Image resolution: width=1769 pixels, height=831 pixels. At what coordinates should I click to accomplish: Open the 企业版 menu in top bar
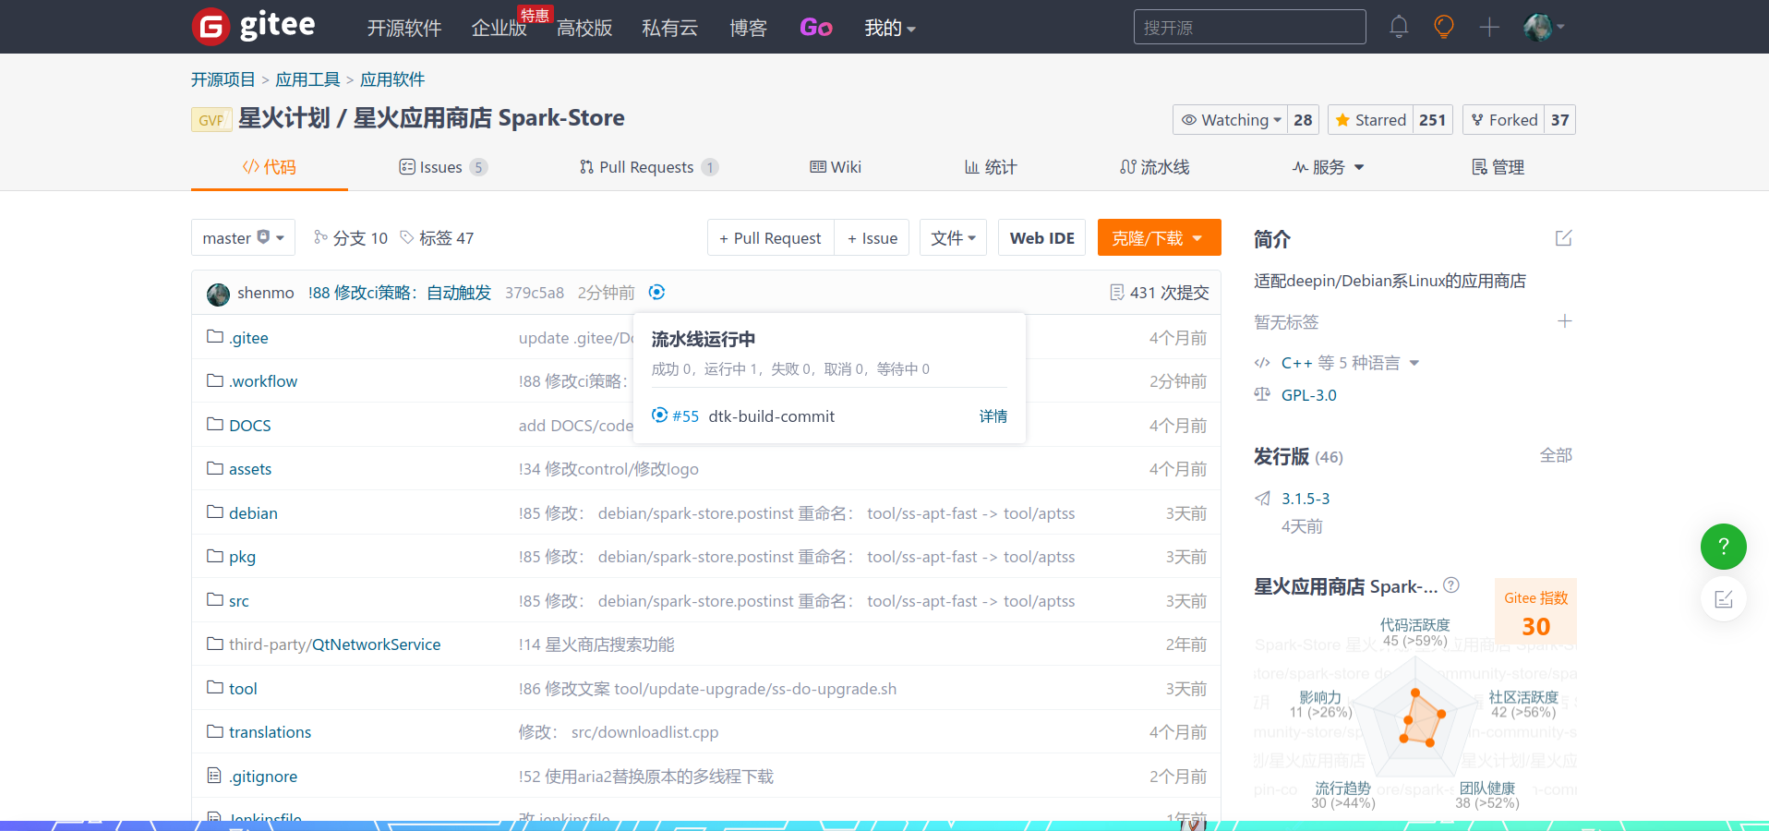[498, 28]
